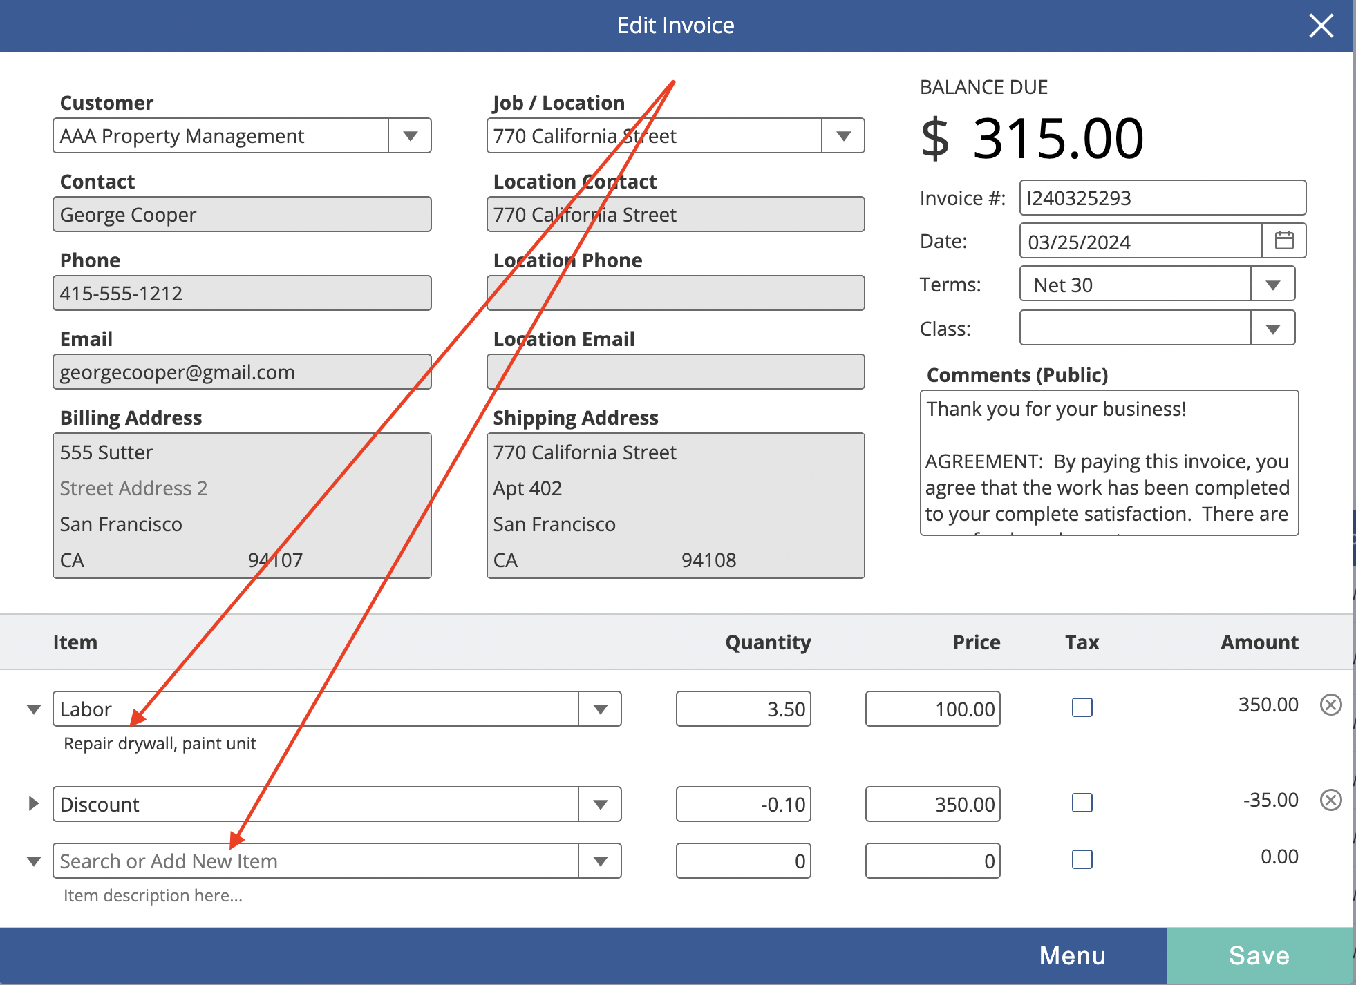Viewport: 1356px width, 985px height.
Task: Remove the Labor line item
Action: click(x=1330, y=705)
